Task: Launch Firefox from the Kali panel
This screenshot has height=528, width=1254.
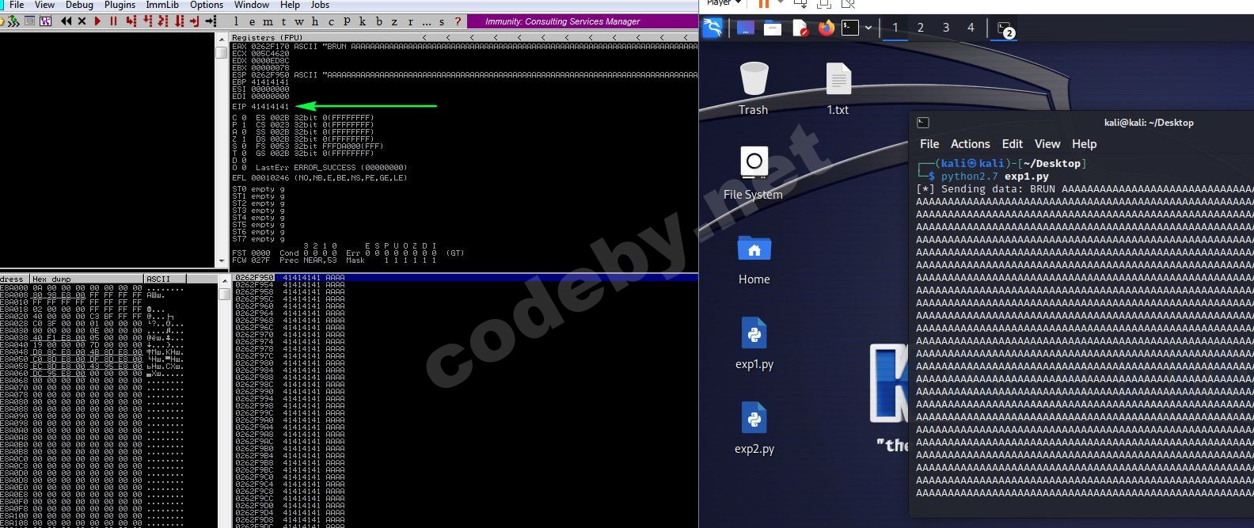Action: pos(826,28)
